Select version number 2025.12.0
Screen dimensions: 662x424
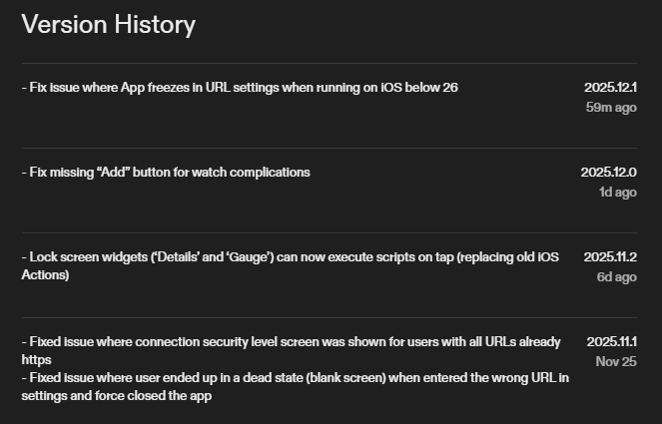(x=609, y=173)
